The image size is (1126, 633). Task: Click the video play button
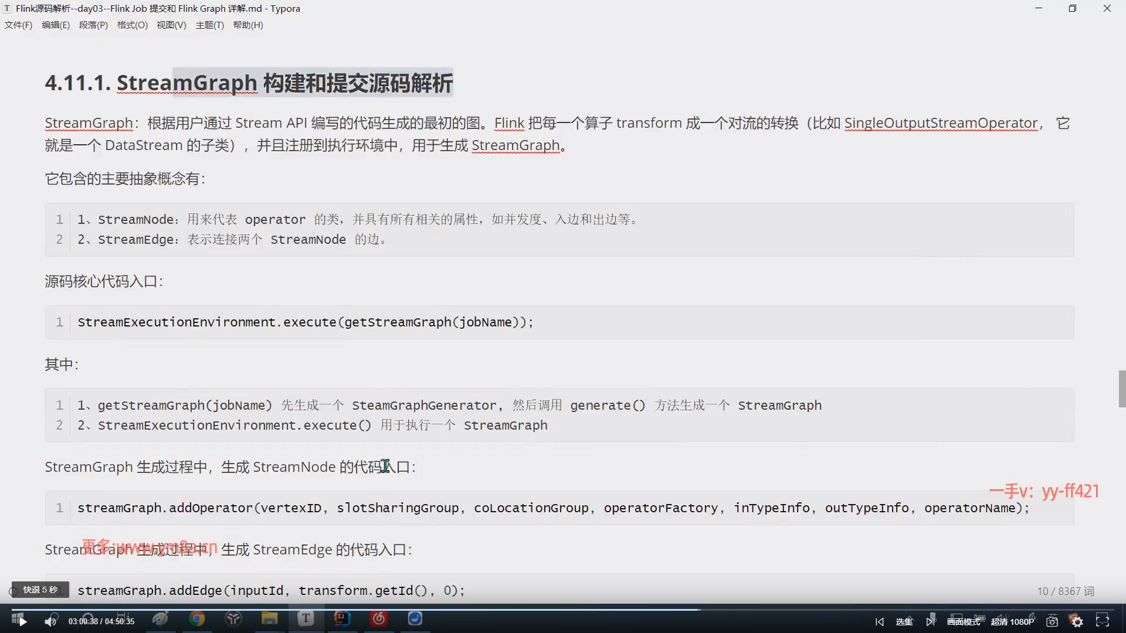(x=22, y=621)
